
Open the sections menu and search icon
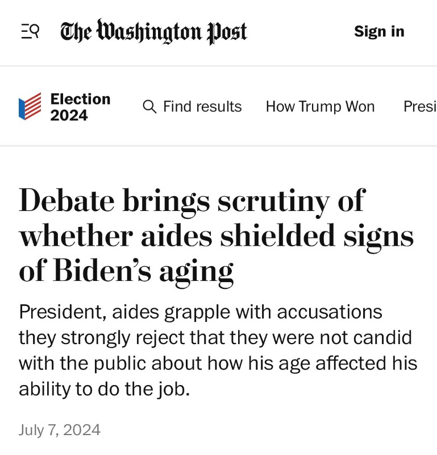click(30, 31)
